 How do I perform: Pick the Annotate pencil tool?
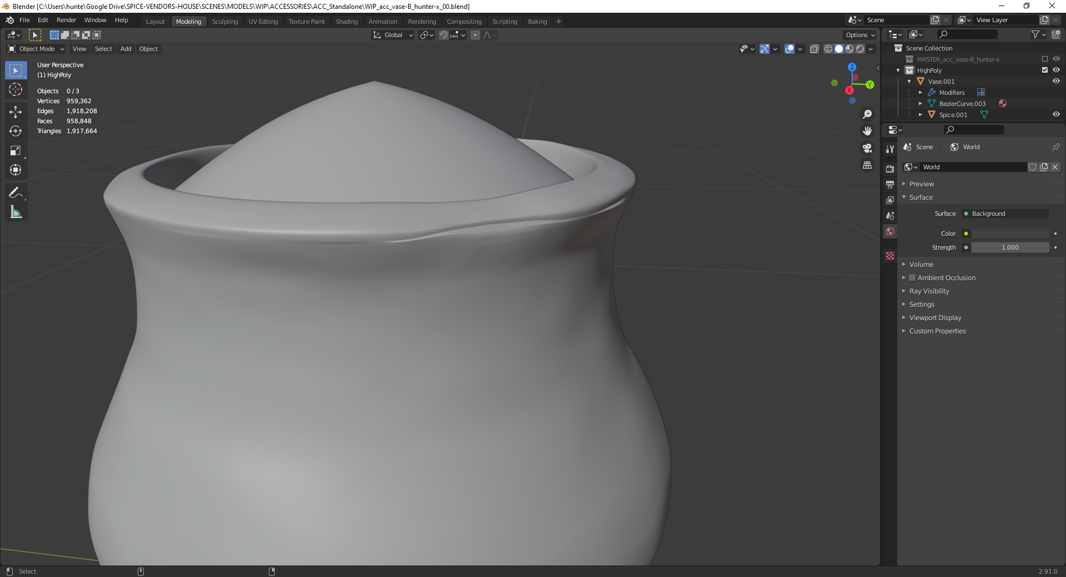16,193
